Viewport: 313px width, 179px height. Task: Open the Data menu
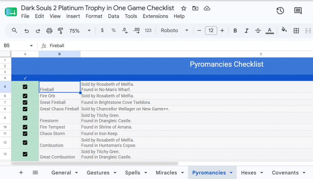click(x=113, y=16)
